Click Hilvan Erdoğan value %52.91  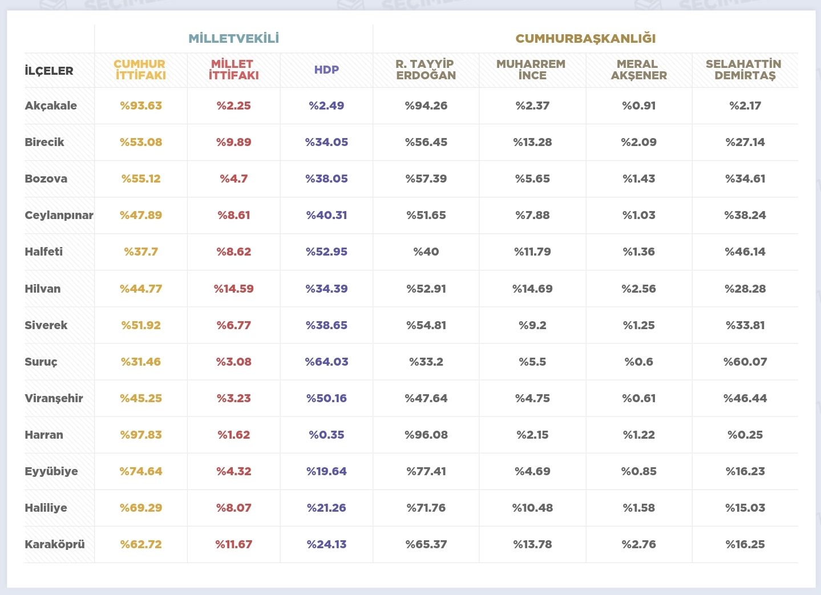[426, 289]
